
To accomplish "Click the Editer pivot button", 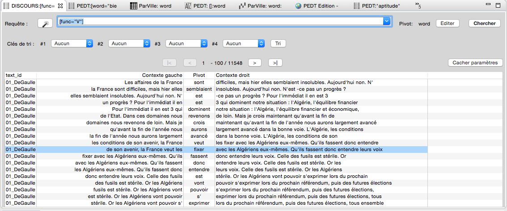I will pos(448,23).
